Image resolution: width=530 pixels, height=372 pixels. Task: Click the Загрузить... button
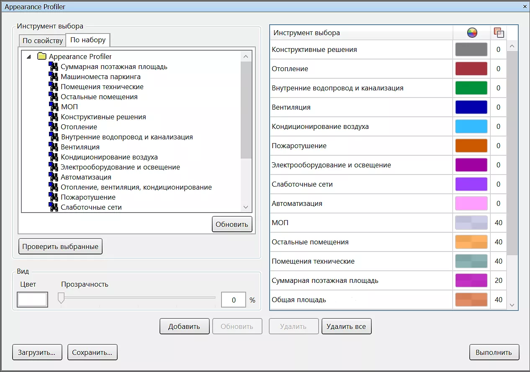pos(37,352)
